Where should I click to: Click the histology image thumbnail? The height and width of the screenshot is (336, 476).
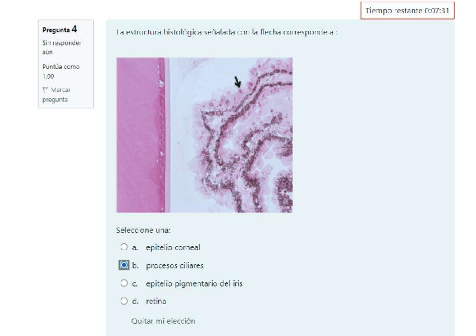click(x=205, y=135)
